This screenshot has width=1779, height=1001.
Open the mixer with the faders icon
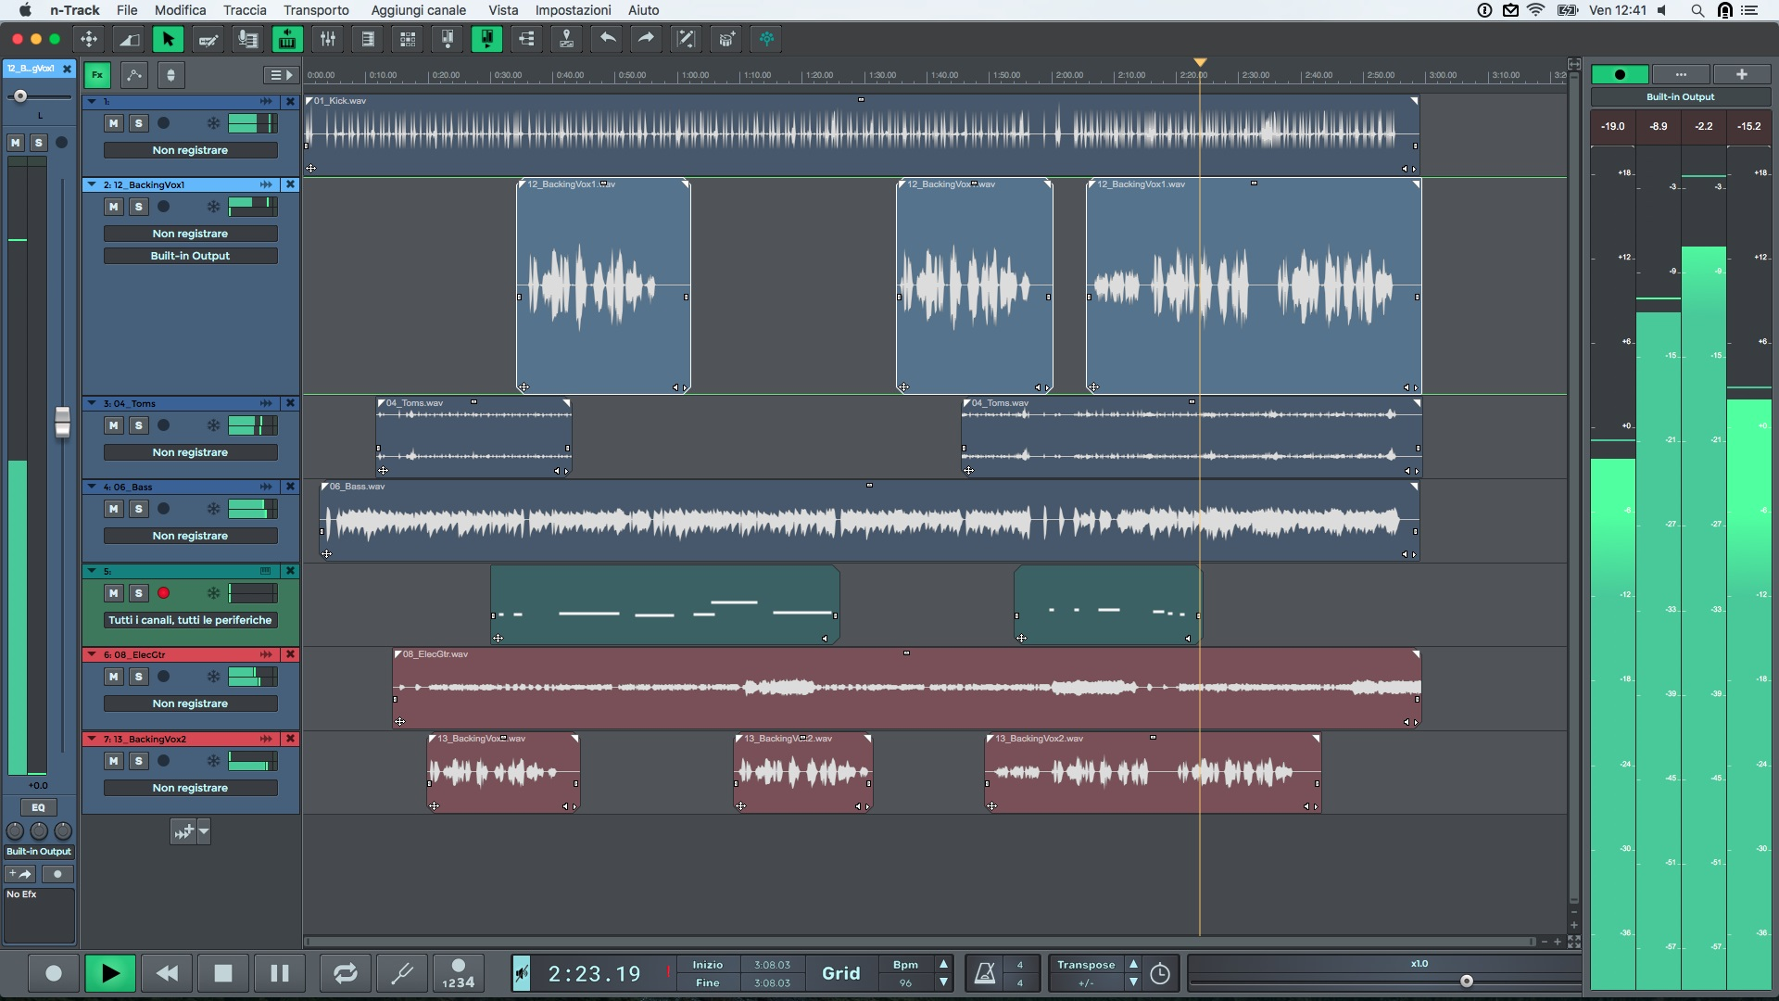(x=327, y=39)
